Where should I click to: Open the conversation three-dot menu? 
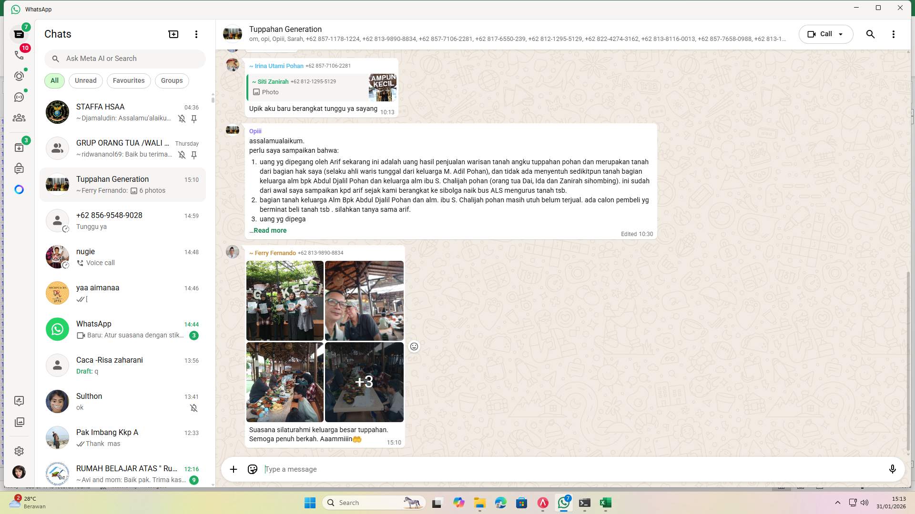click(894, 34)
